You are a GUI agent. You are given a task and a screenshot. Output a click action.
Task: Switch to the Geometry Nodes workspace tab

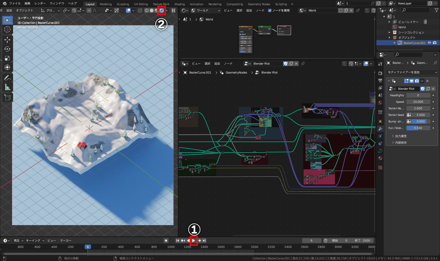pyautogui.click(x=259, y=4)
